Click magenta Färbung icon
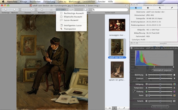 coord(174,92)
